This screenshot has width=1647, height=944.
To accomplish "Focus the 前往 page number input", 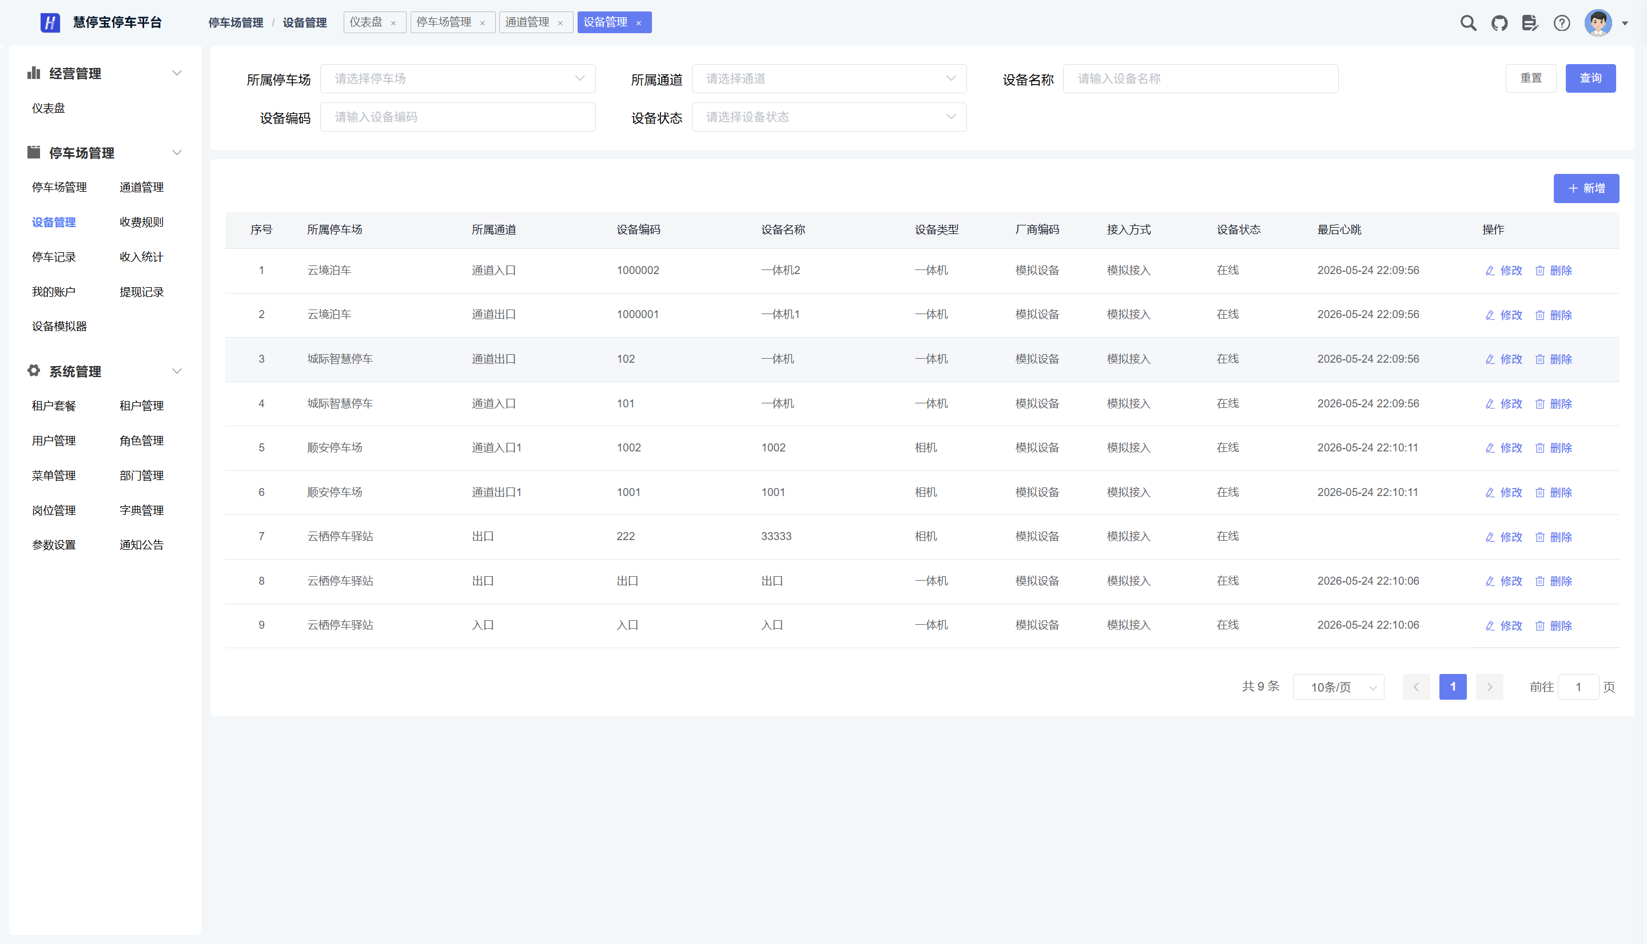I will click(1578, 687).
